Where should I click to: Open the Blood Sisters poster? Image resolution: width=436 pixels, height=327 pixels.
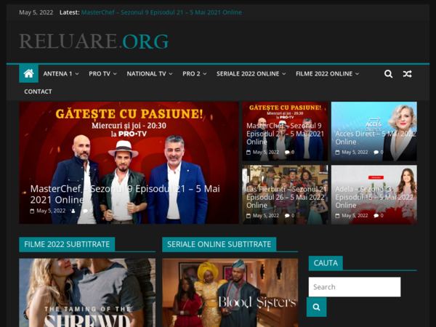(x=230, y=293)
